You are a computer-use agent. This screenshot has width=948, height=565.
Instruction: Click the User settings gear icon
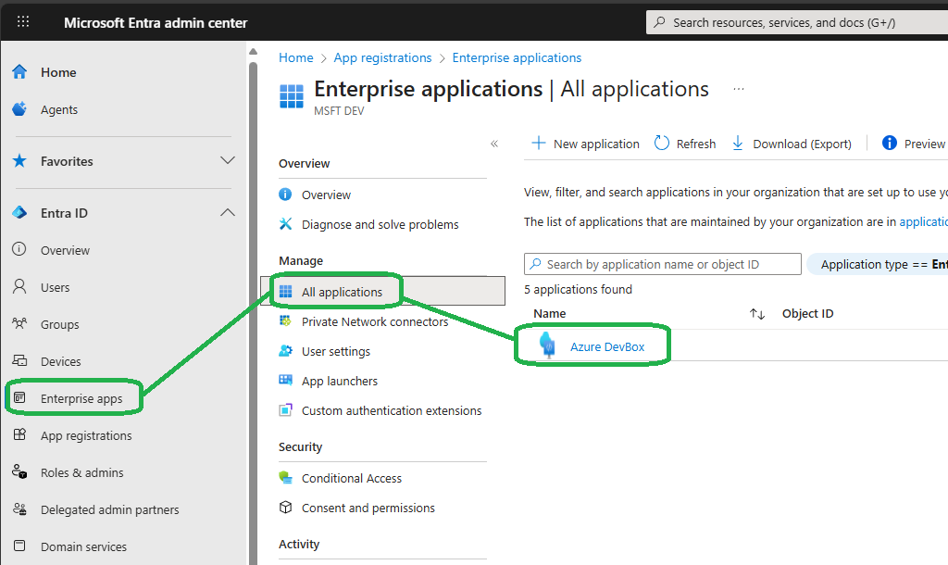pos(285,351)
